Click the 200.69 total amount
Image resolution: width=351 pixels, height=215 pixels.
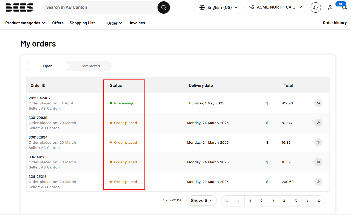288,182
